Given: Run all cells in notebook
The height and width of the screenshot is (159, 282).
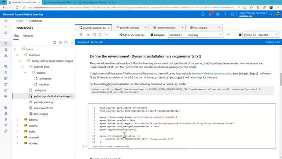Looking at the screenshot, I should tap(88, 34).
